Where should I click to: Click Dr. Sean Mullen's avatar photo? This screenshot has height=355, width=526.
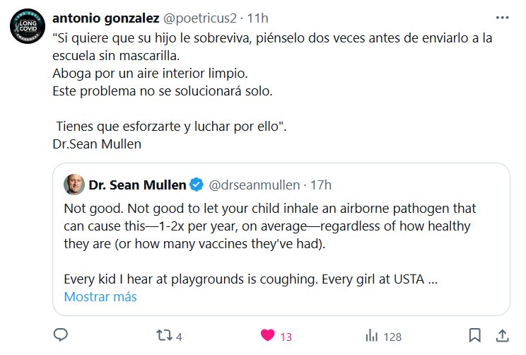tap(74, 185)
